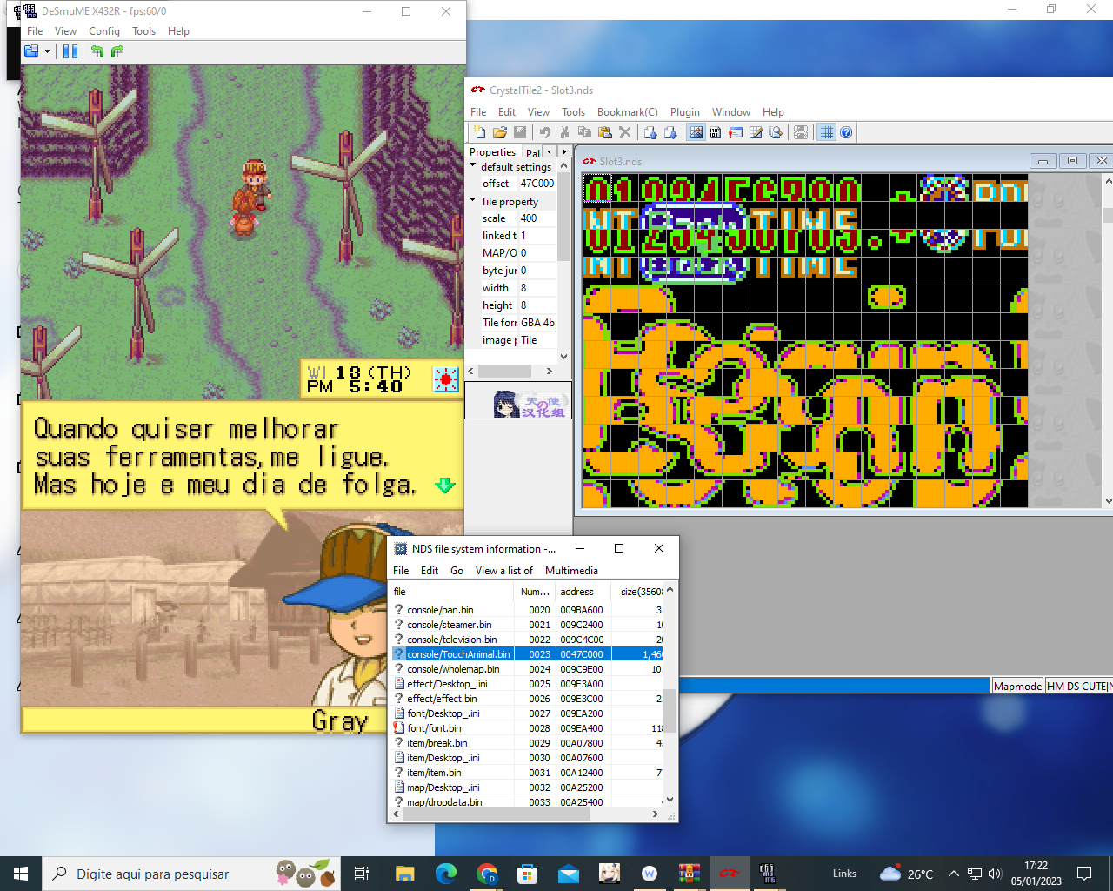Open the script/text view toolbar icon
1113x891 pixels.
click(736, 132)
